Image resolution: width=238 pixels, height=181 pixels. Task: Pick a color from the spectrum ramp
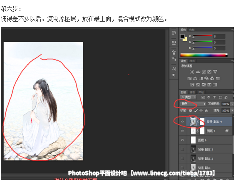[204, 55]
